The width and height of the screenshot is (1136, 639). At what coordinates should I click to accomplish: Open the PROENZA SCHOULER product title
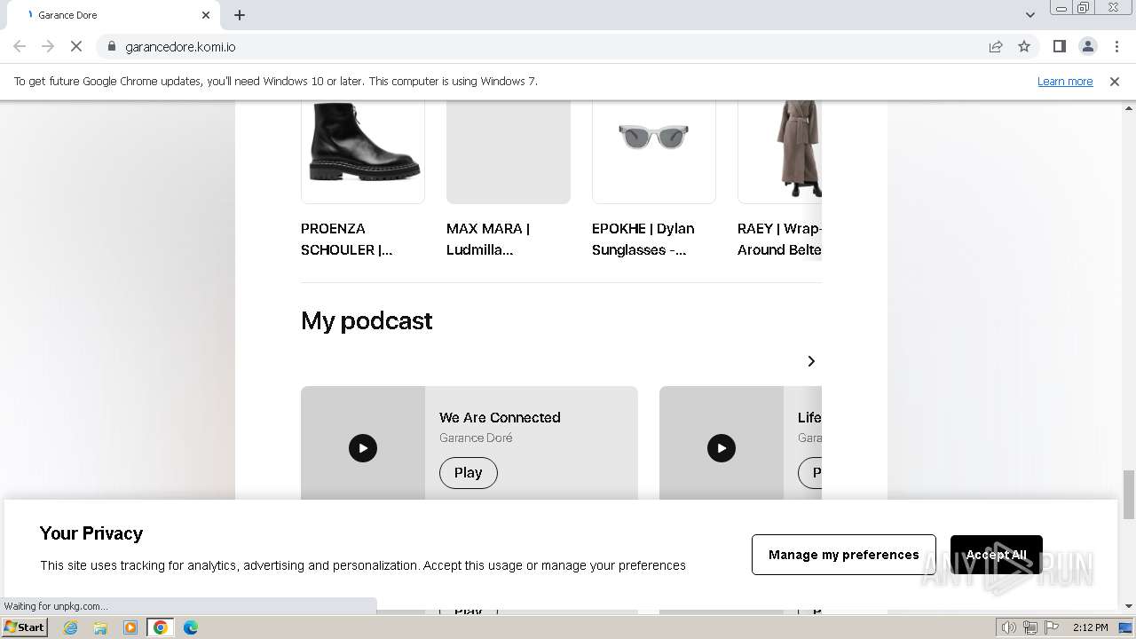tap(347, 240)
